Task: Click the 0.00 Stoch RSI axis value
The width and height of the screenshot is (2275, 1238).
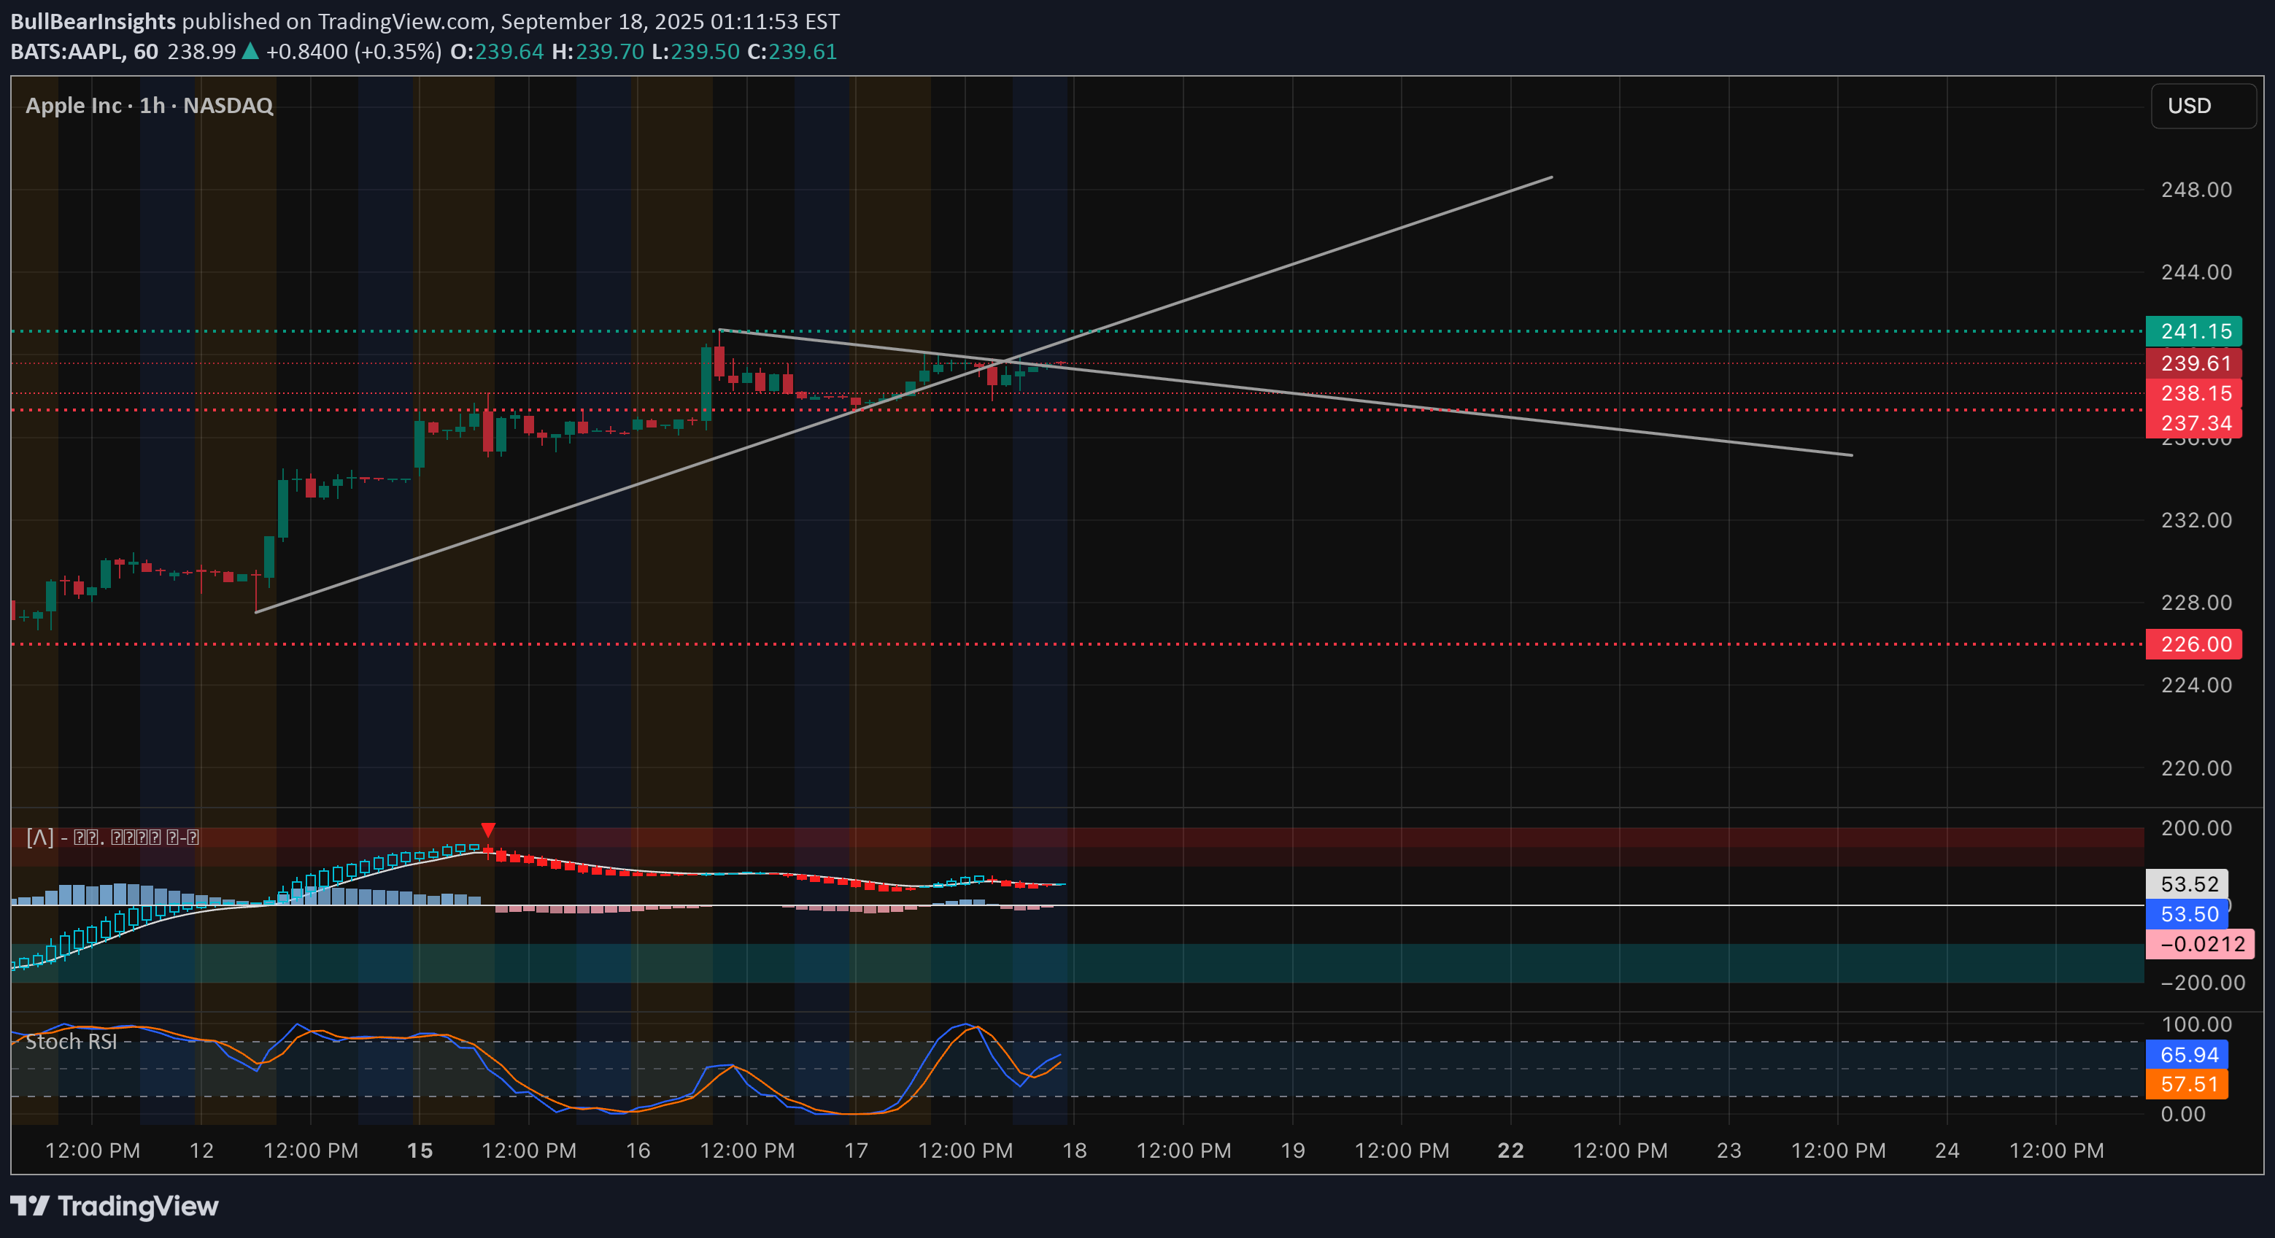Action: [x=2182, y=1115]
